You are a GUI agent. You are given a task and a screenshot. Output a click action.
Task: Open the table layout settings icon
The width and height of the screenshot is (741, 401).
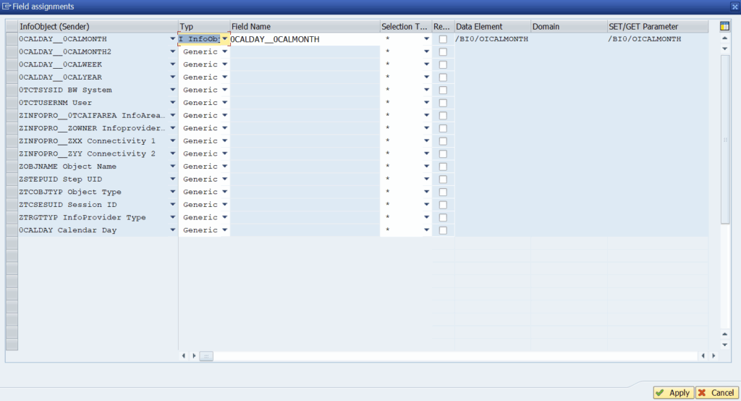(724, 27)
